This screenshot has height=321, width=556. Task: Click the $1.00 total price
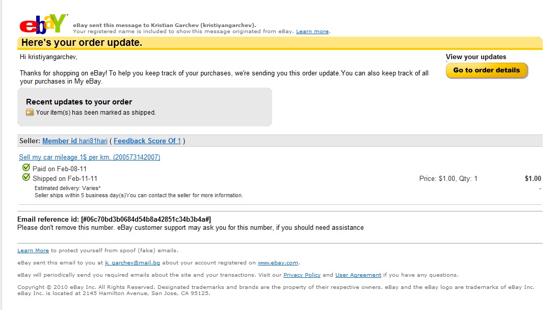pyautogui.click(x=533, y=178)
